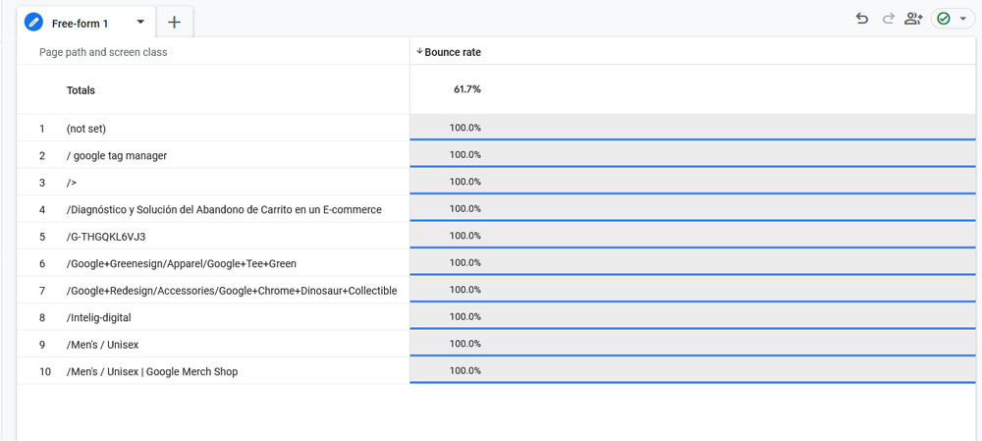Image resolution: width=982 pixels, height=441 pixels.
Task: Open the Free-form 1 tab dropdown arrow
Action: click(x=140, y=22)
